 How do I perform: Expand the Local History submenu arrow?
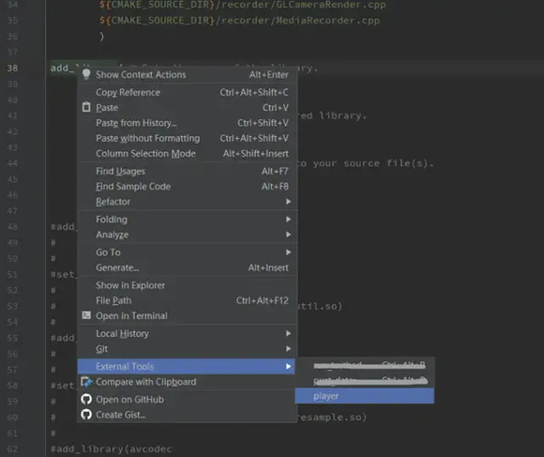tap(288, 333)
